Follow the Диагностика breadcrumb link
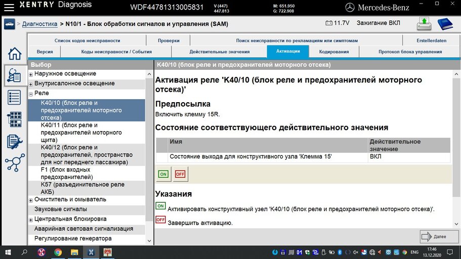The image size is (461, 259). pos(39,24)
